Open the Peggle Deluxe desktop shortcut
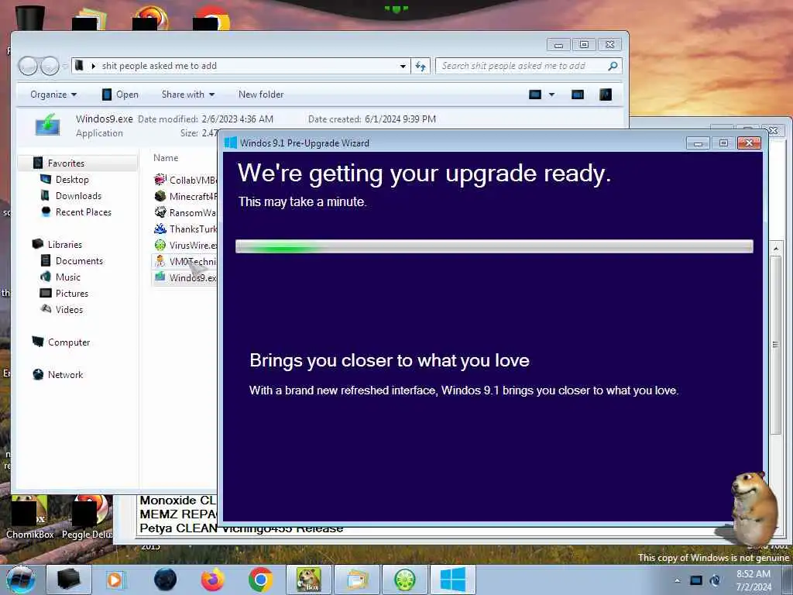This screenshot has height=595, width=793. tap(87, 516)
